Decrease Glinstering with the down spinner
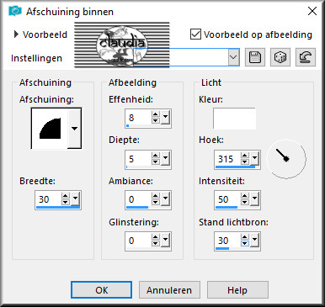The image size is (325, 307). pos(156,244)
